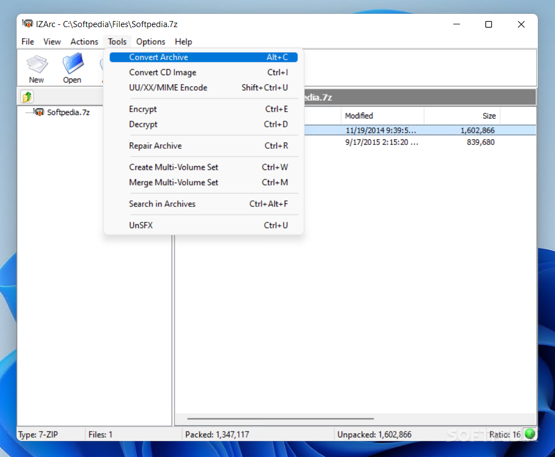Select UU/XX/MIME Encode option
This screenshot has width=555, height=457.
[203, 87]
